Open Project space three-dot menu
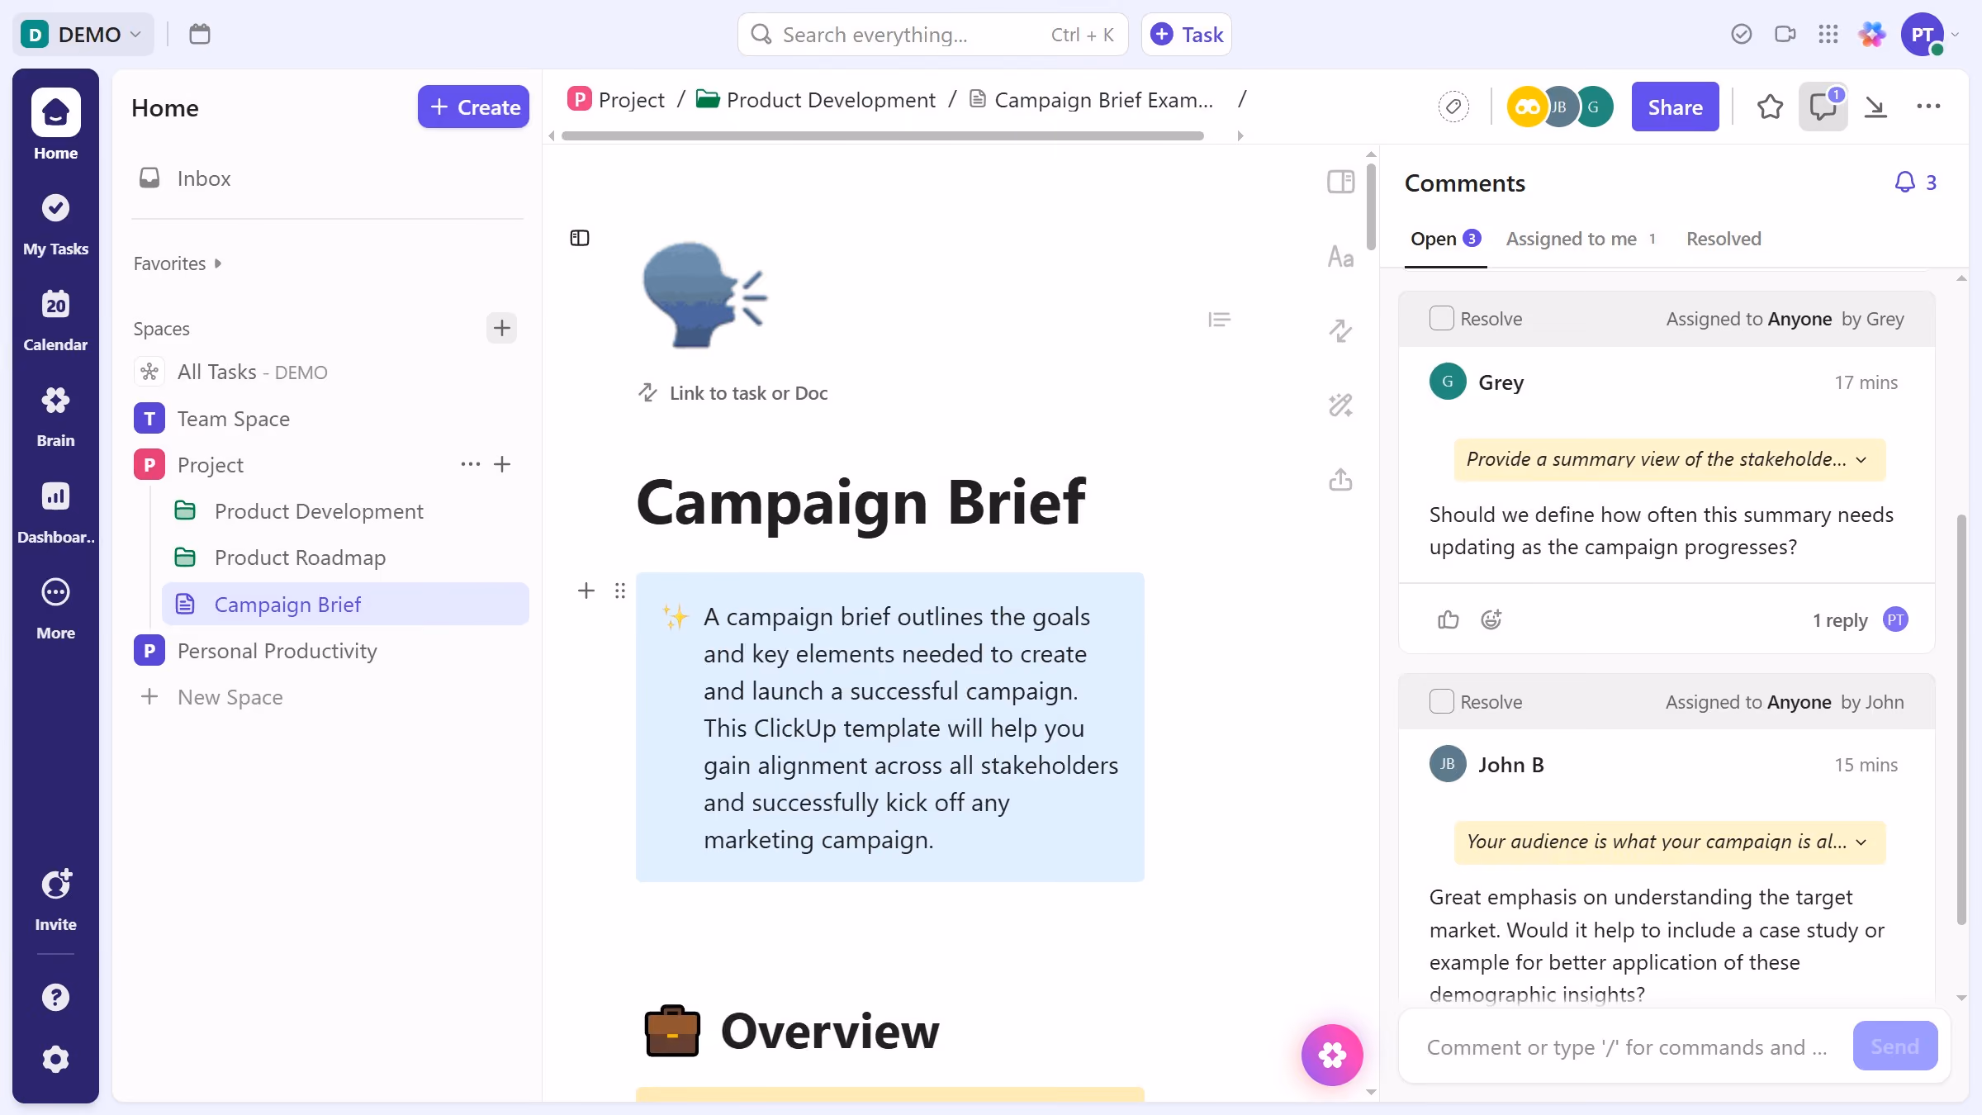This screenshot has width=1982, height=1115. 470,464
